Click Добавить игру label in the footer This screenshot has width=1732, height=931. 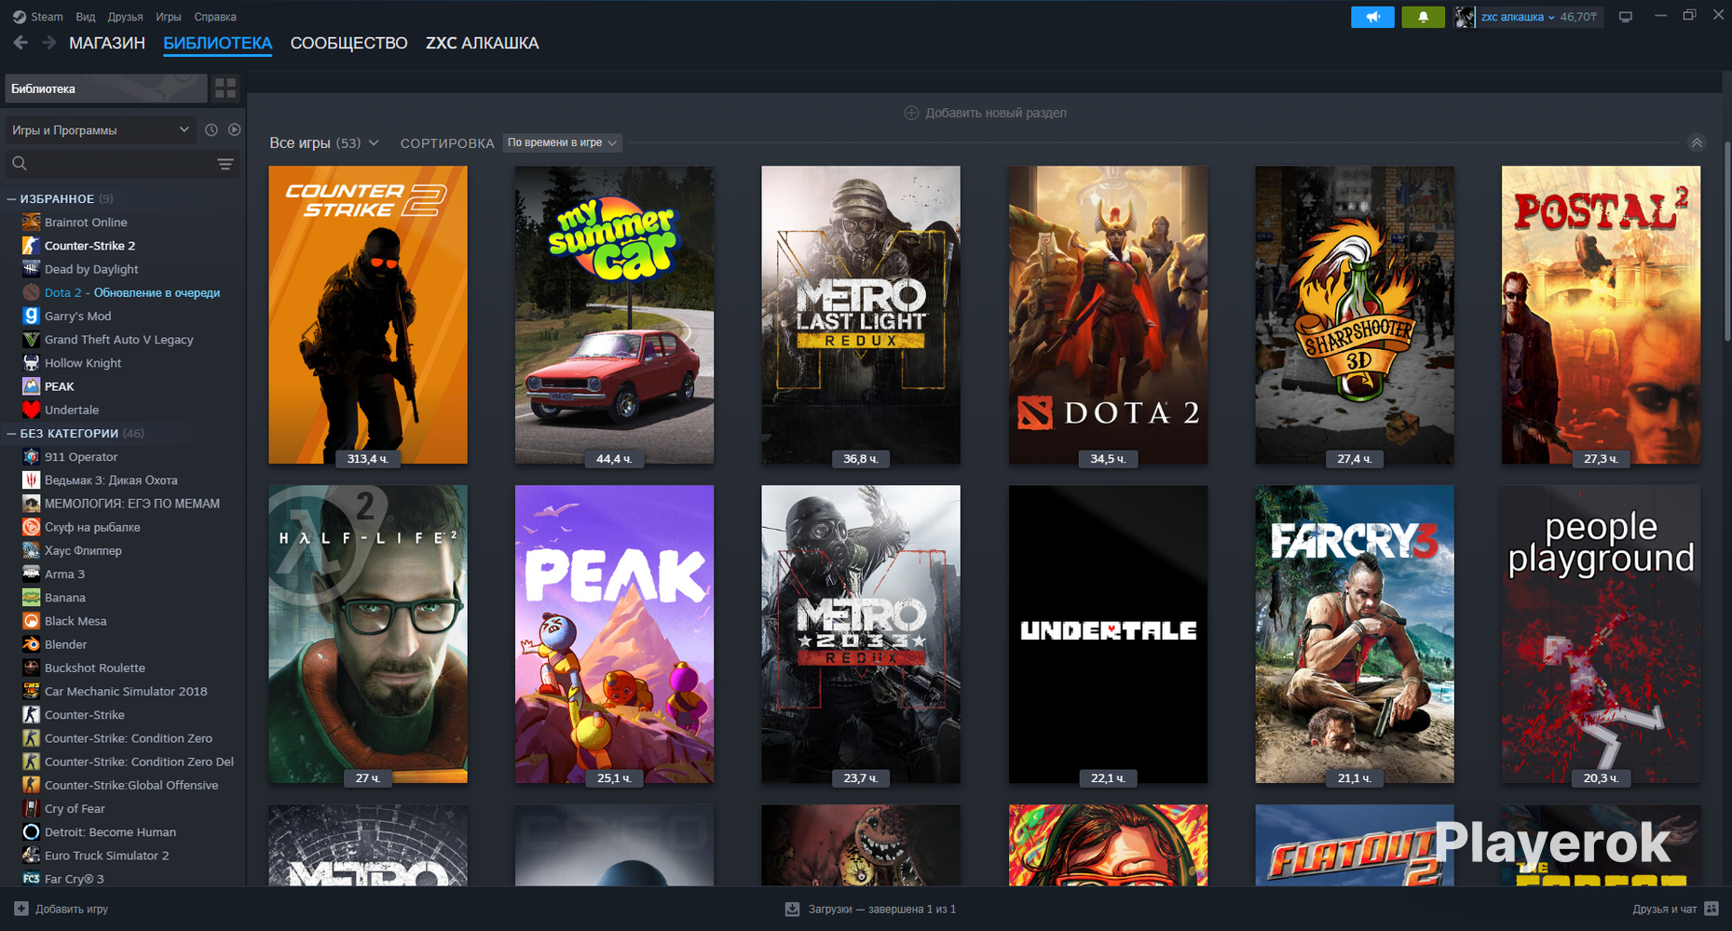tap(72, 909)
